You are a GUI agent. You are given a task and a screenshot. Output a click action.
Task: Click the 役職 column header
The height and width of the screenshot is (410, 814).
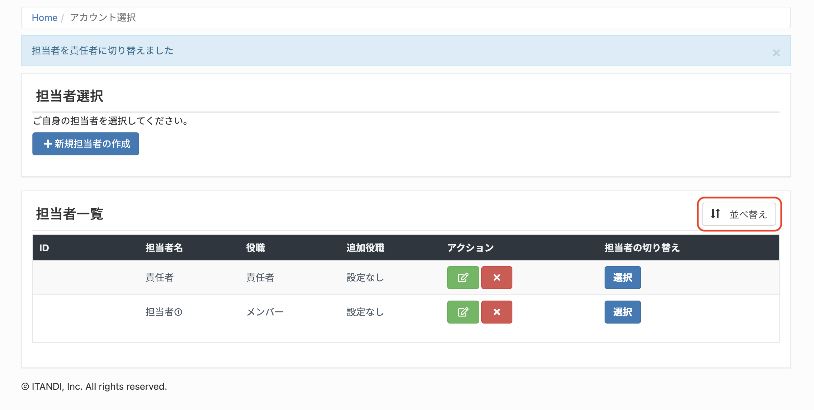(255, 248)
